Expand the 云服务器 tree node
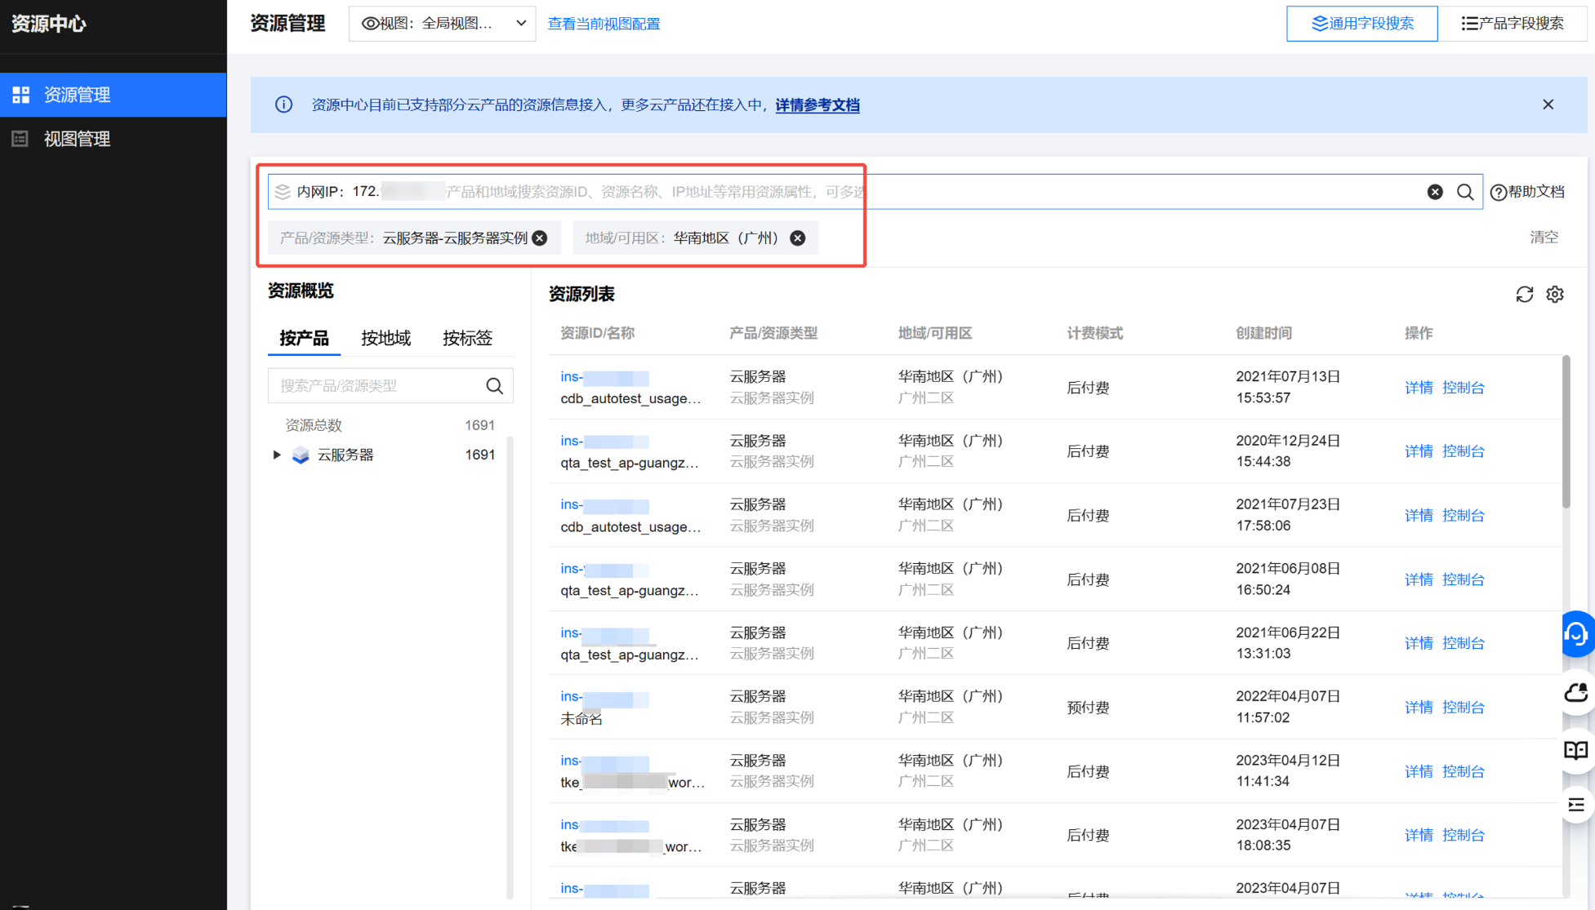Image resolution: width=1595 pixels, height=910 pixels. tap(277, 455)
